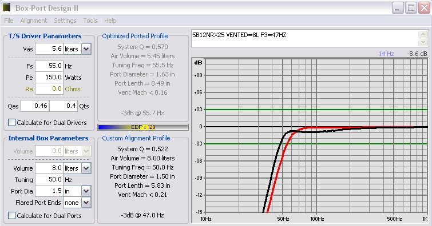Click the Port Diameter = 1.50 in text
This screenshot has width=432, height=226.
(142, 176)
